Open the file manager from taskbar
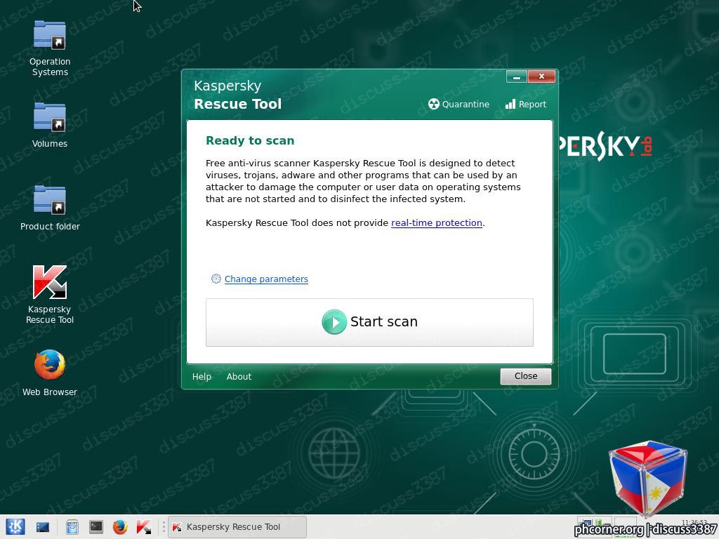Viewport: 719px width, 539px height. click(x=72, y=527)
